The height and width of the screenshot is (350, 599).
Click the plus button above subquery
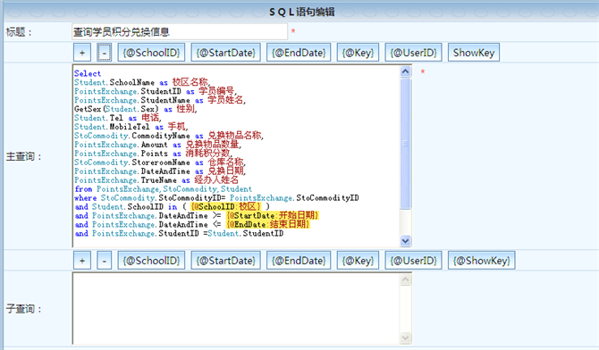[x=82, y=261]
